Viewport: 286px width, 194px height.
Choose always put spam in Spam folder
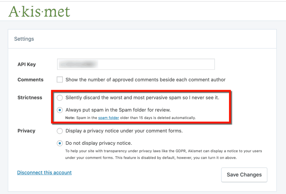pyautogui.click(x=60, y=110)
